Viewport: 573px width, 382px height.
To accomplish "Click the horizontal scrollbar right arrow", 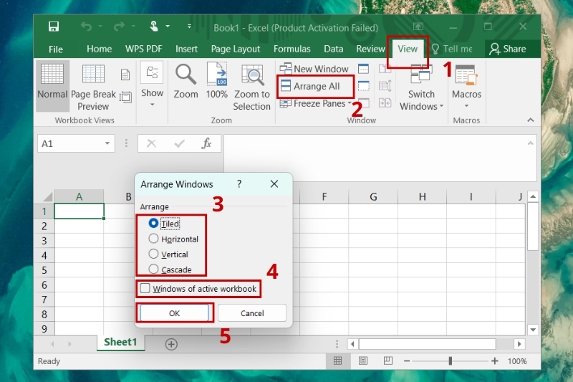I will coord(519,344).
